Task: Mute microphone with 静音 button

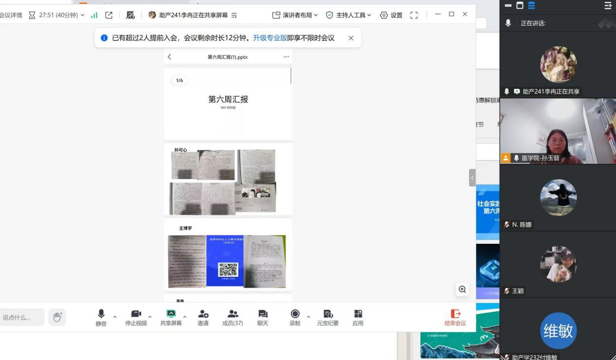Action: click(x=101, y=318)
